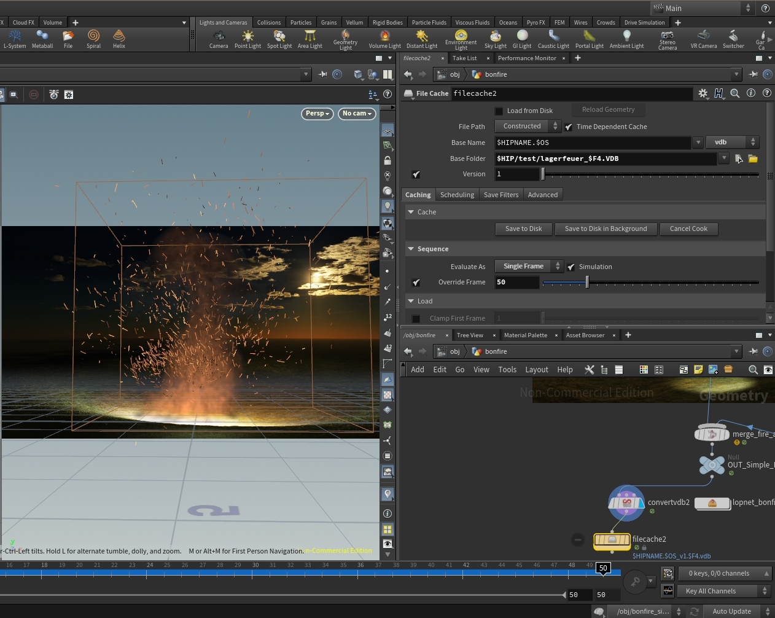The image size is (775, 618).
Task: Open the parameter gear settings menu
Action: click(703, 93)
